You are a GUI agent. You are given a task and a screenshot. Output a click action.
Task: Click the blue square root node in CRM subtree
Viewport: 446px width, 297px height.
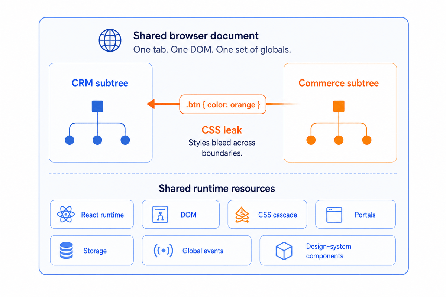point(97,106)
